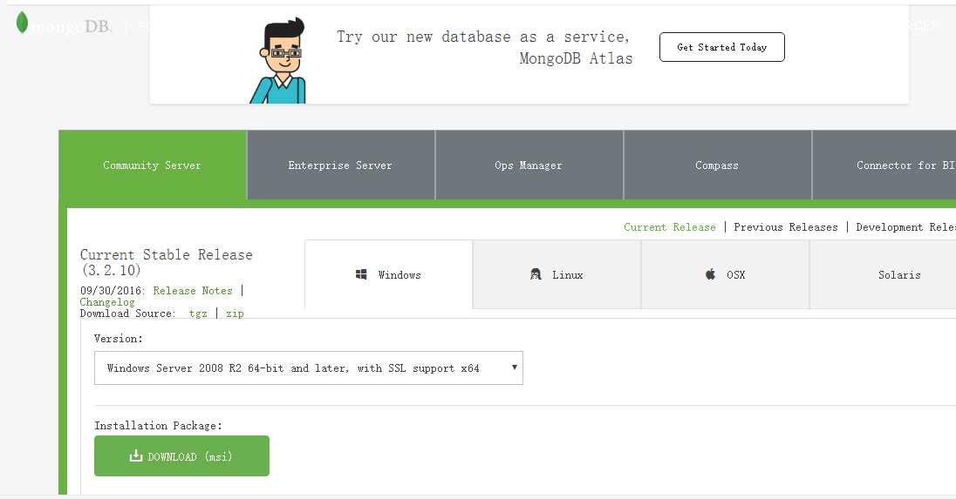Viewport: 956px width, 499px height.
Task: Click the Current Stable Release heading
Action: pos(167,262)
